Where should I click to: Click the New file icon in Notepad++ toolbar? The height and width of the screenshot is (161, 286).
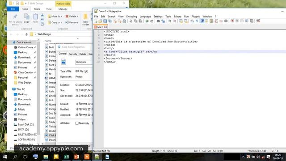click(x=96, y=21)
